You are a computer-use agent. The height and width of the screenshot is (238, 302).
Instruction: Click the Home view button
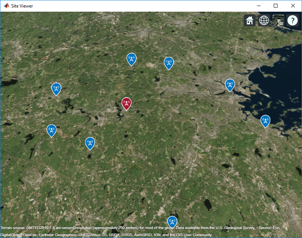(250, 20)
